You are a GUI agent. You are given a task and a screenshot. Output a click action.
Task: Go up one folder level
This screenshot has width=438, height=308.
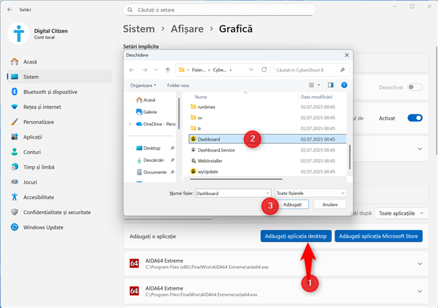[168, 70]
